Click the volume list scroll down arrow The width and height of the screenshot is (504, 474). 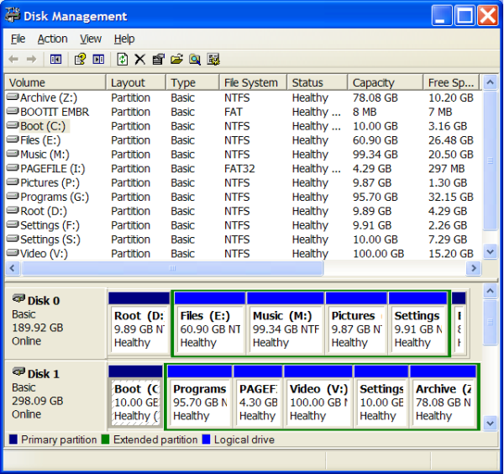click(x=491, y=252)
